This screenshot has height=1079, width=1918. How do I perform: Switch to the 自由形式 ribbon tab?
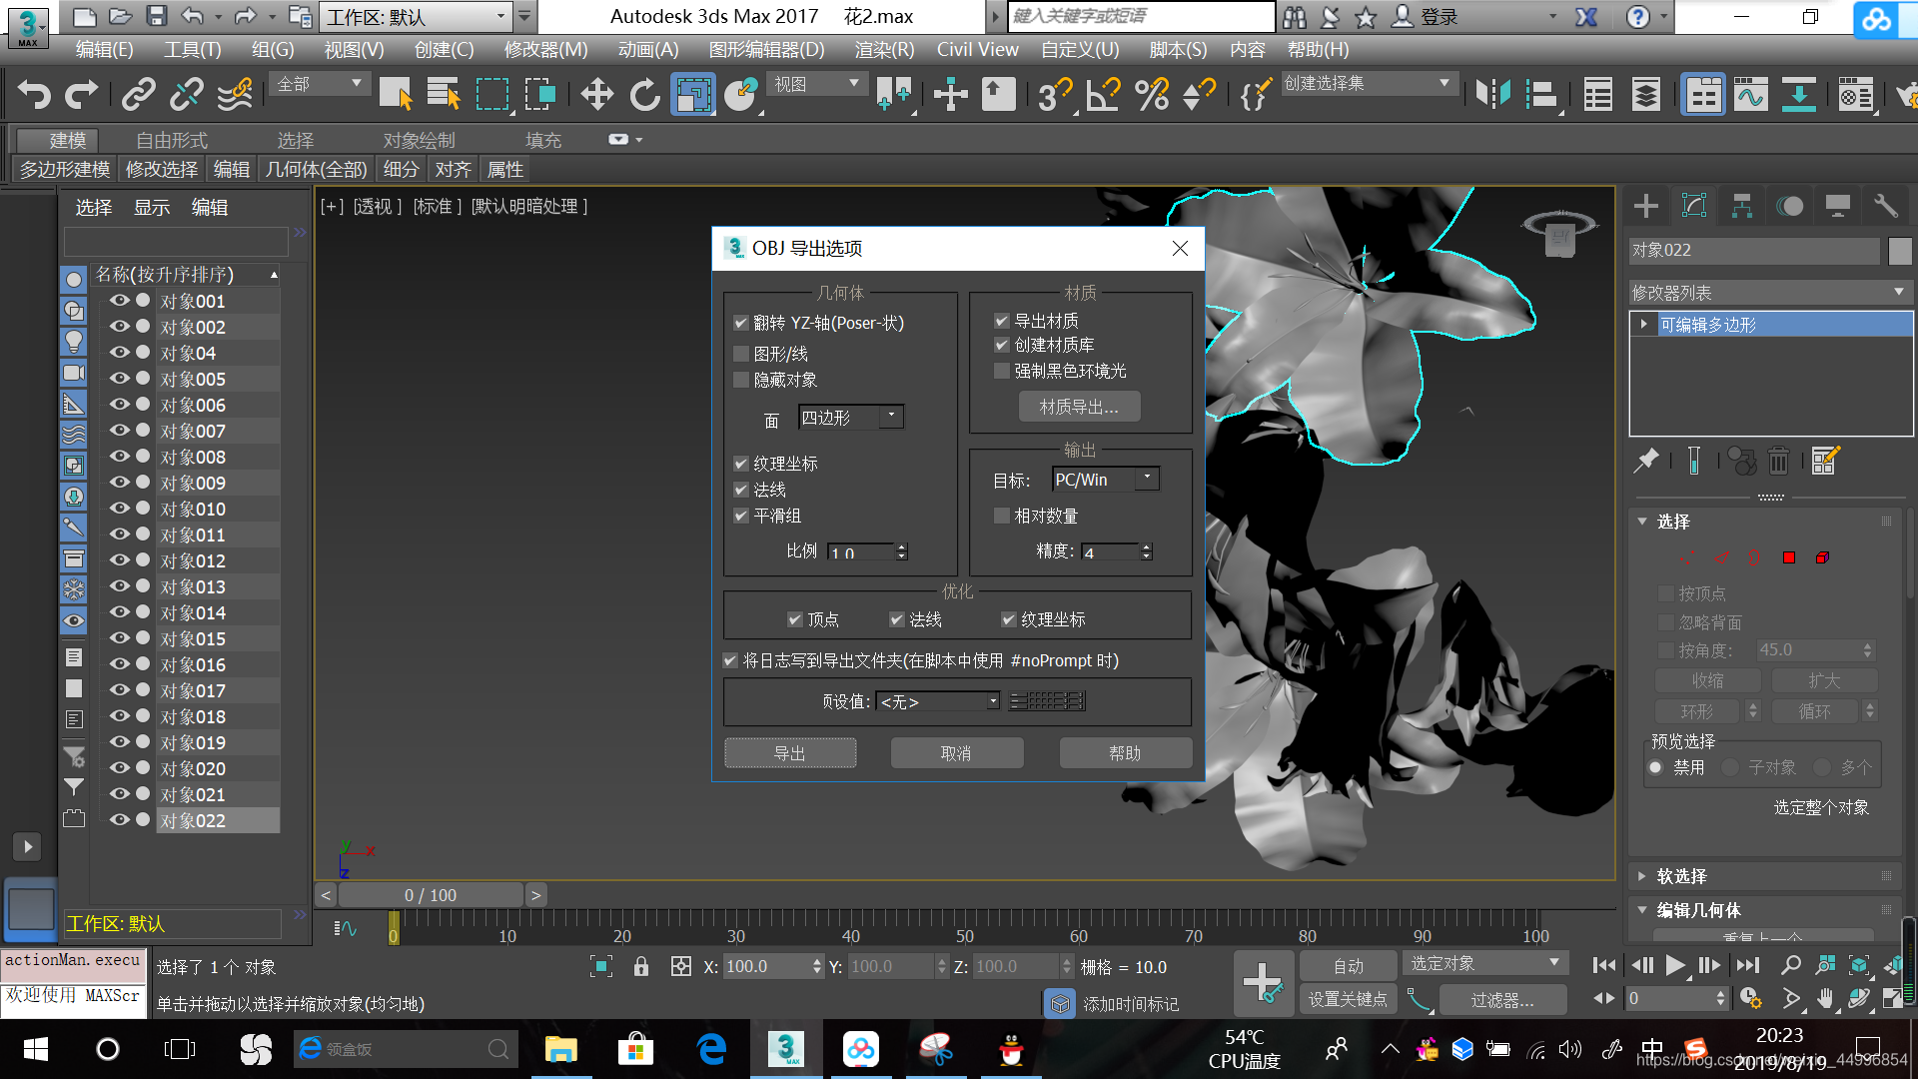coord(172,140)
